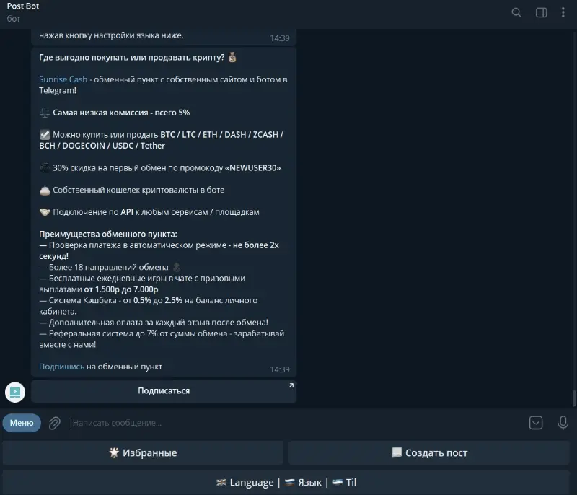Viewport: 577px width, 495px height.
Task: Open the Подпишись link
Action: coord(61,367)
